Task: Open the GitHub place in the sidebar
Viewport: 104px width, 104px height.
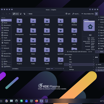Action: tap(6, 35)
